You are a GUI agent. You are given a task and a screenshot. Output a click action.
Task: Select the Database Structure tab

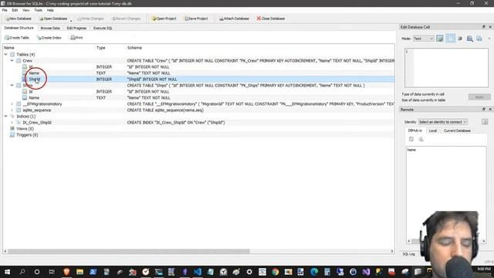coord(19,28)
